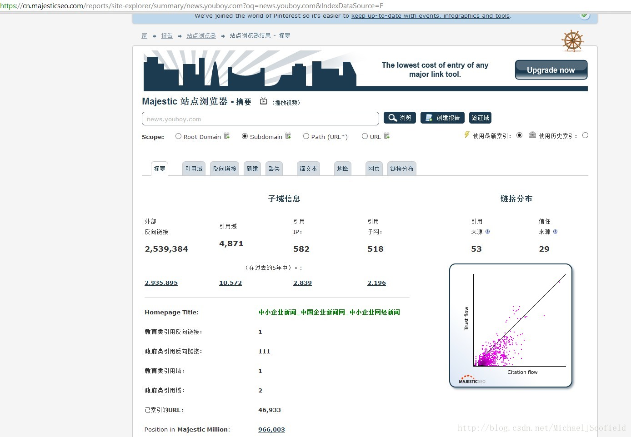Click the 家 breadcrumb link
631x437 pixels.
[144, 35]
